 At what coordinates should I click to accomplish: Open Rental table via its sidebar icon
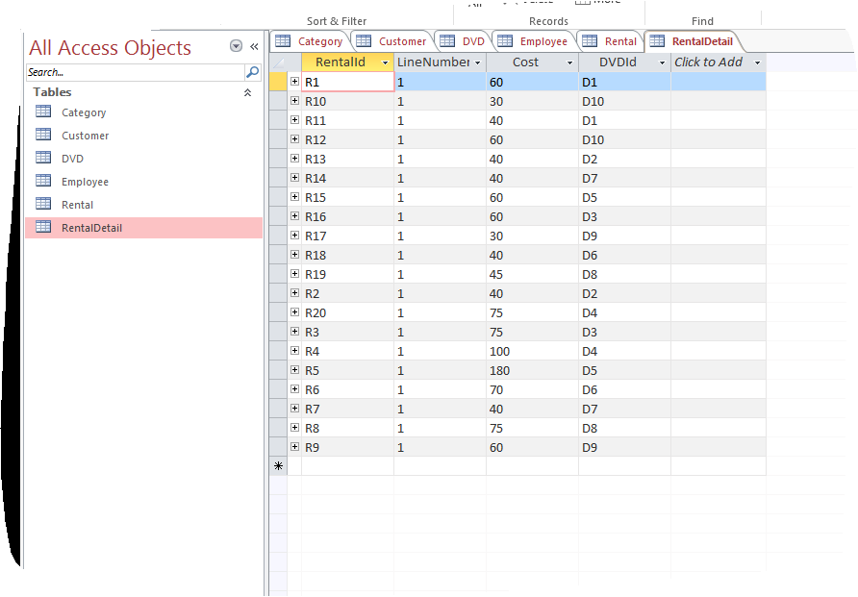[x=42, y=204]
